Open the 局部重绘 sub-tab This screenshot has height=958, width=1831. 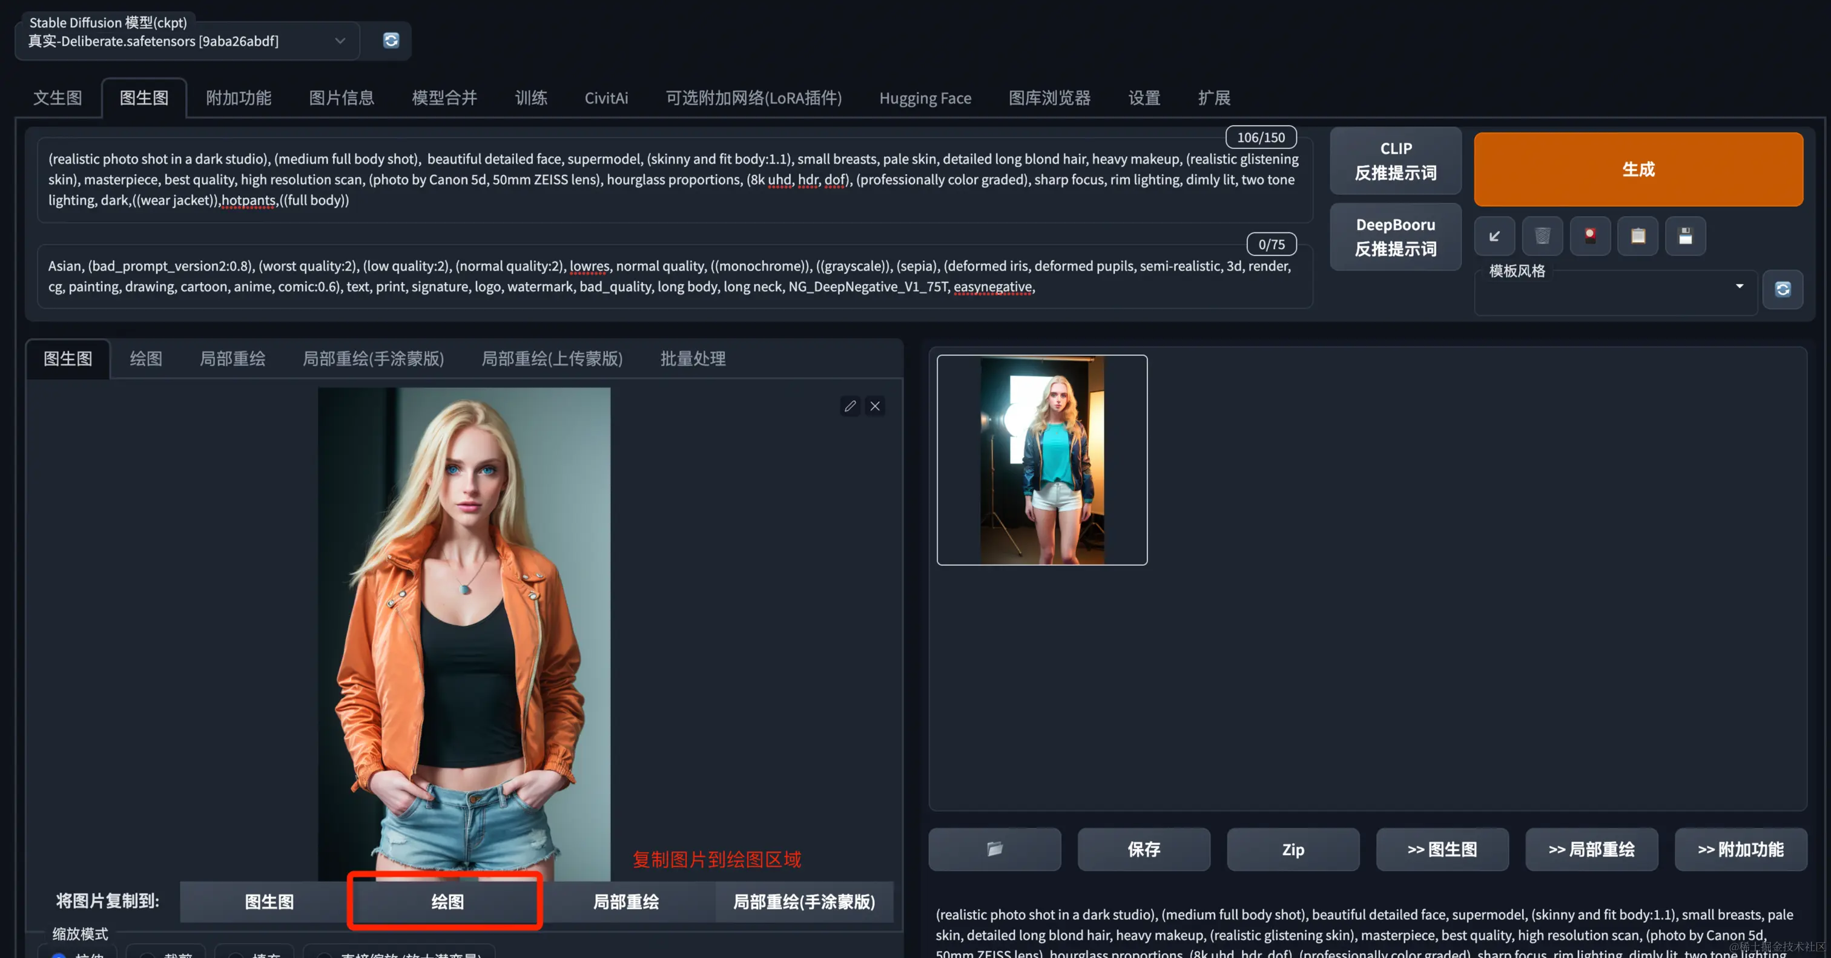point(233,359)
